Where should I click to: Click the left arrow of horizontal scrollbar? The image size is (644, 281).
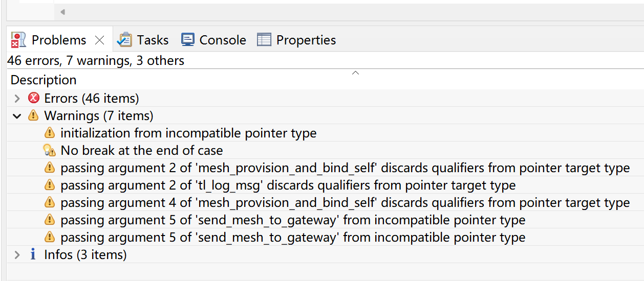coord(62,12)
